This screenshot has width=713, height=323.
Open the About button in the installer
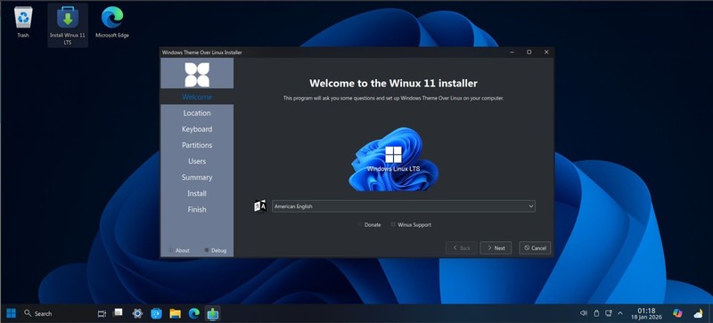(x=179, y=250)
